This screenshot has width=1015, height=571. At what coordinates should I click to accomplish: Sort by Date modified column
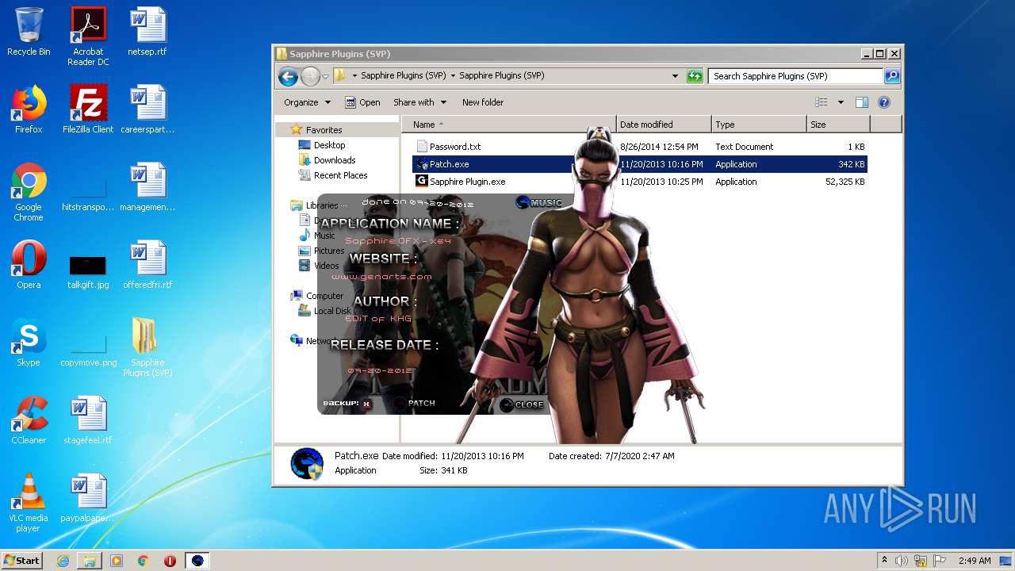[x=664, y=125]
